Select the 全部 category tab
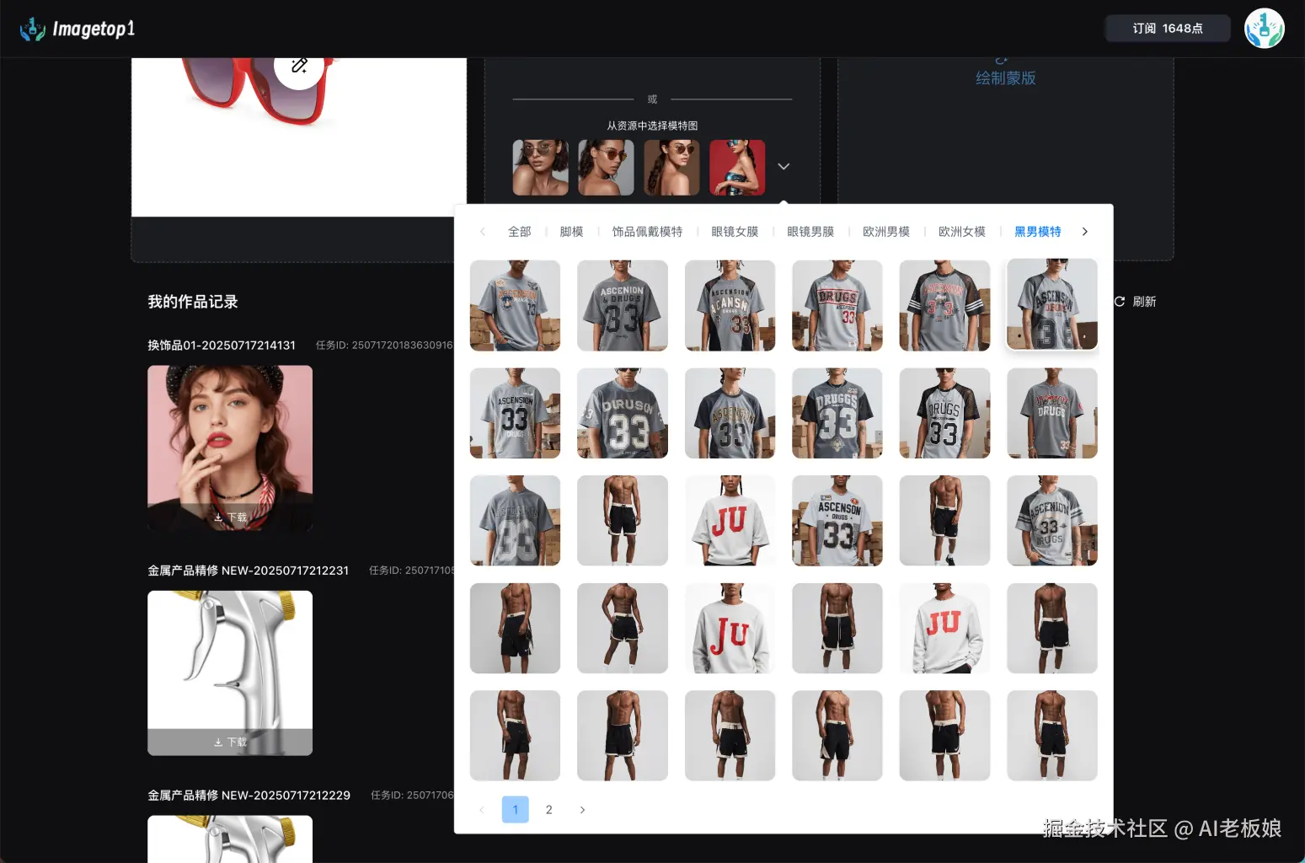Screen dimensions: 1305x863 click(520, 232)
